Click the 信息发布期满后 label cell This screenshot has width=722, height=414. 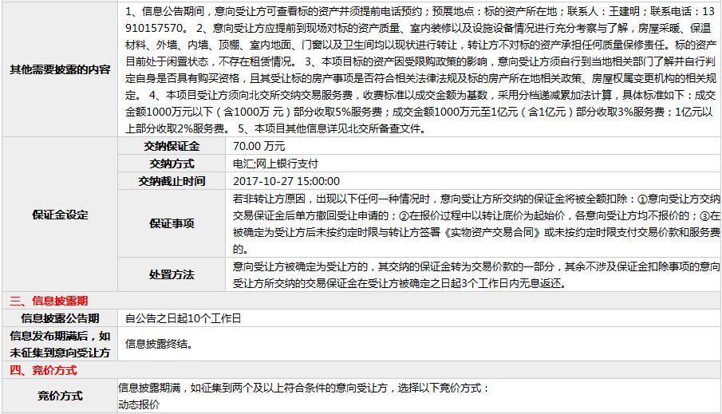(60, 345)
